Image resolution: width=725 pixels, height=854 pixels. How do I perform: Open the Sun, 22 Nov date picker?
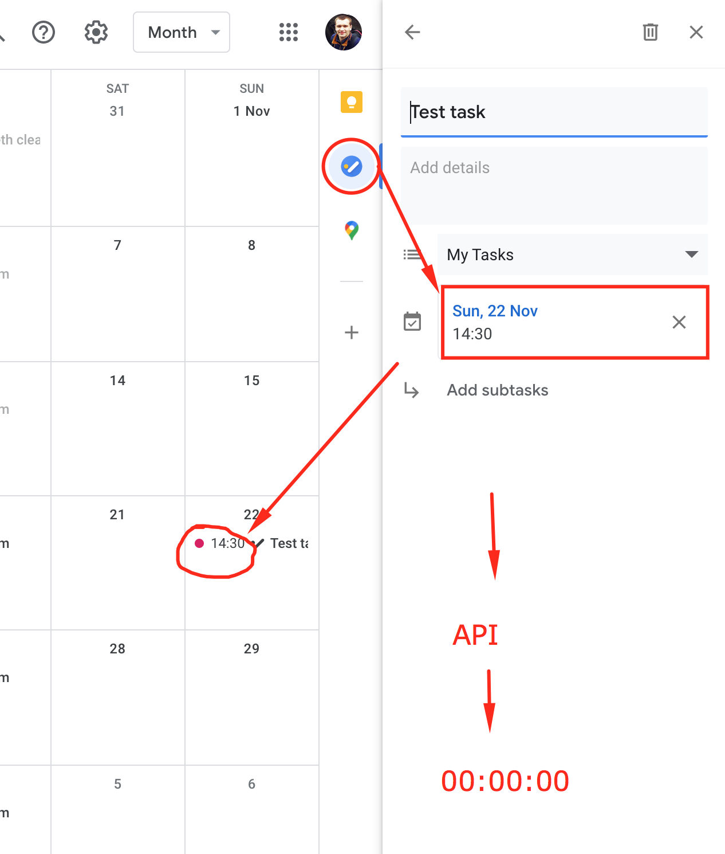coord(495,311)
